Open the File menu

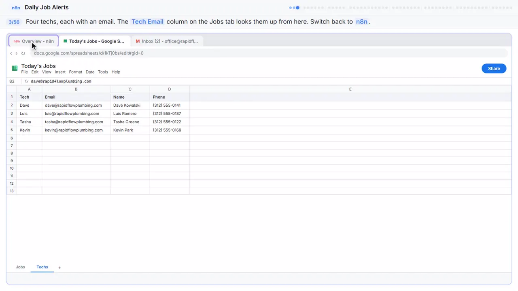24,72
